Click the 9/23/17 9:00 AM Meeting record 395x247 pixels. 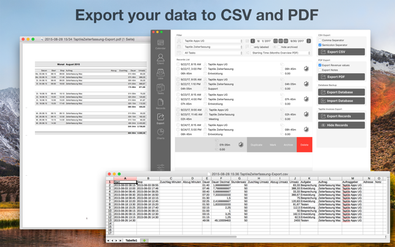click(x=244, y=114)
